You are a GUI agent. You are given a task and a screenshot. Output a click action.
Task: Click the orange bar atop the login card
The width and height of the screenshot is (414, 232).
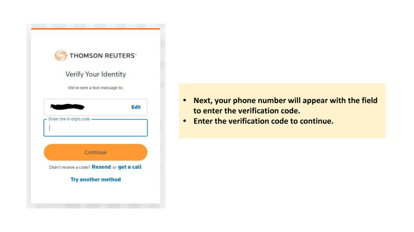tap(95, 29)
